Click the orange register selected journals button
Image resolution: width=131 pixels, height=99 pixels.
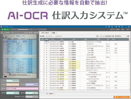(122, 97)
